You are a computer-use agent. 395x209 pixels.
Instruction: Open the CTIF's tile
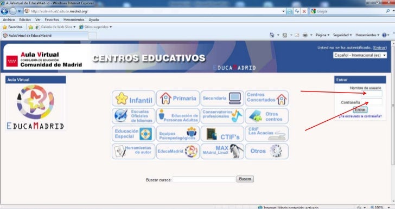(222, 134)
